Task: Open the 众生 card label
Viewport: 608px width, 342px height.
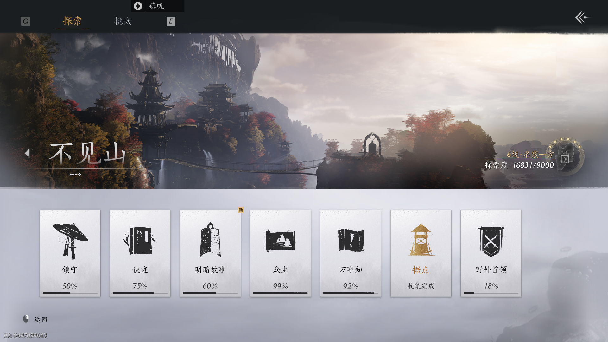Action: pos(281,269)
